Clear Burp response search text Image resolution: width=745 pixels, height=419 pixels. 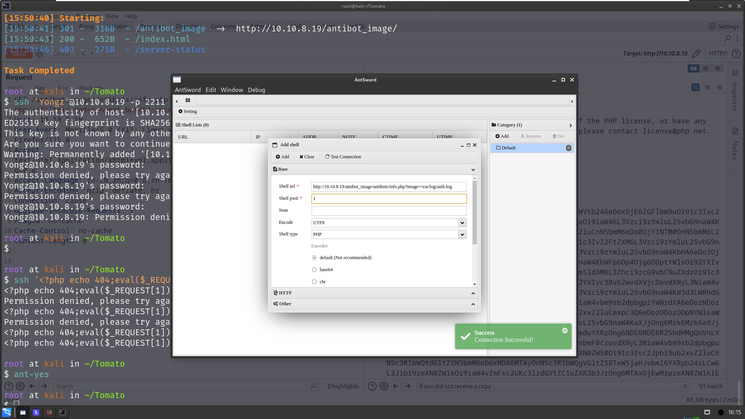[685, 386]
